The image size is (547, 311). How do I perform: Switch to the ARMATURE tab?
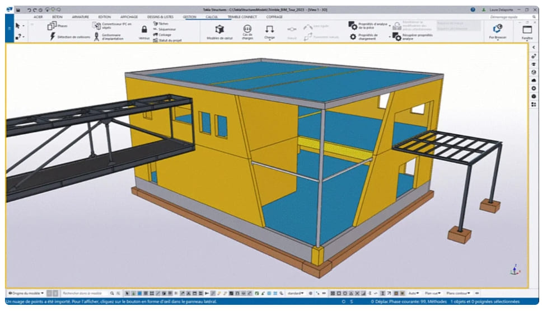click(x=80, y=17)
